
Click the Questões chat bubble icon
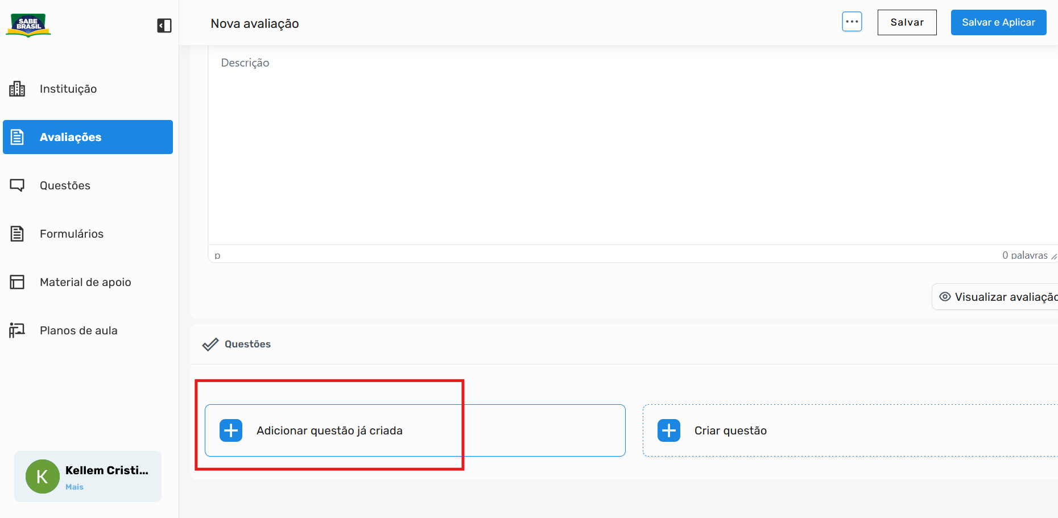17,185
